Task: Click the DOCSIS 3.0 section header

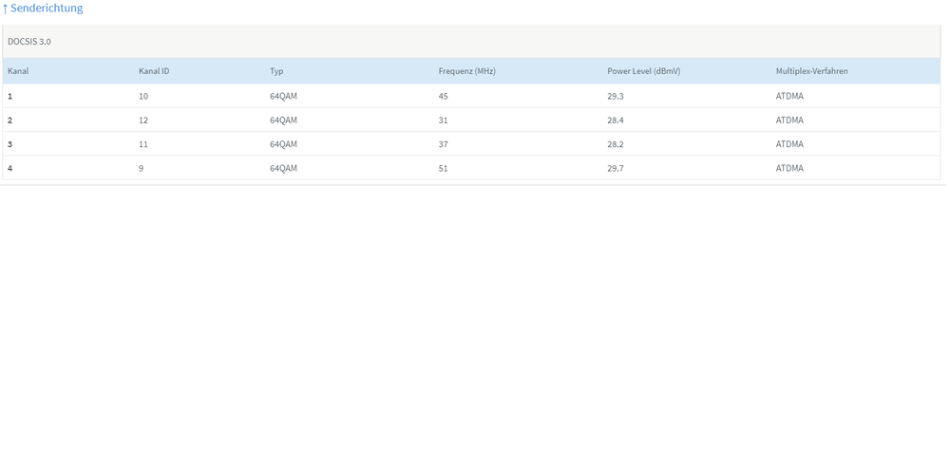Action: (x=471, y=42)
